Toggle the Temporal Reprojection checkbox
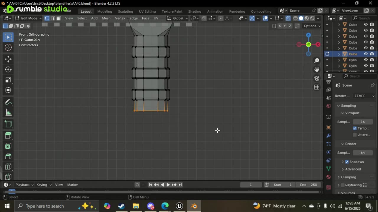The image size is (378, 212). click(x=355, y=128)
